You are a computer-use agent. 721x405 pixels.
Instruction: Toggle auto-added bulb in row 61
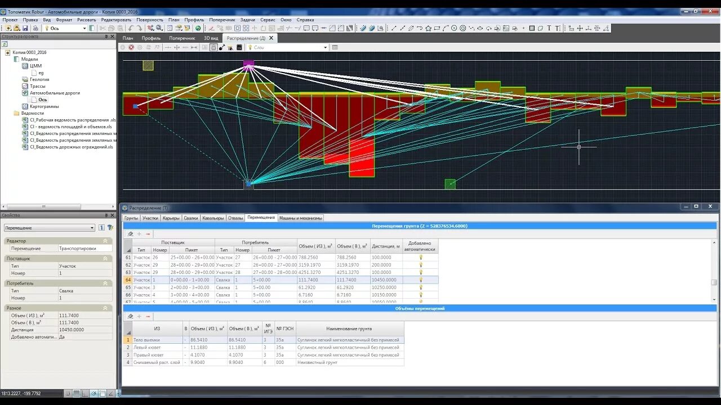pyautogui.click(x=420, y=257)
